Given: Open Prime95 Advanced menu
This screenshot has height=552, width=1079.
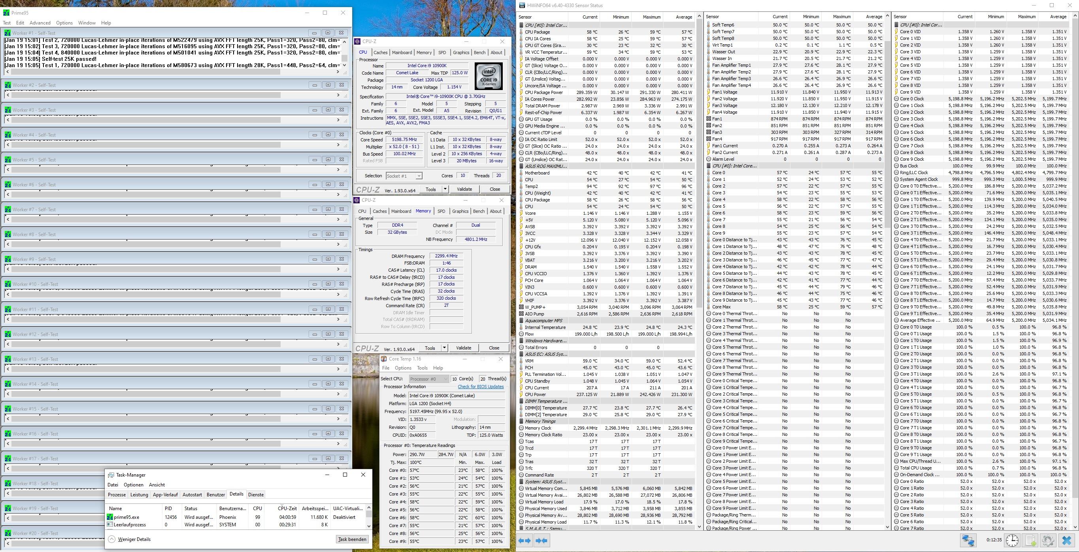Looking at the screenshot, I should (40, 23).
